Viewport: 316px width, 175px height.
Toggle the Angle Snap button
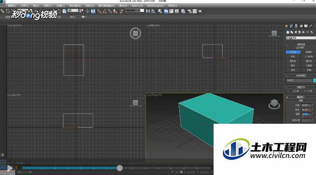(104, 11)
